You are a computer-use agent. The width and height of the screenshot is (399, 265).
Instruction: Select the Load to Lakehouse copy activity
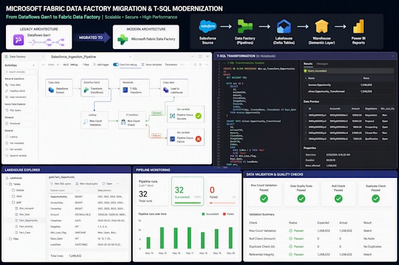coord(174,88)
